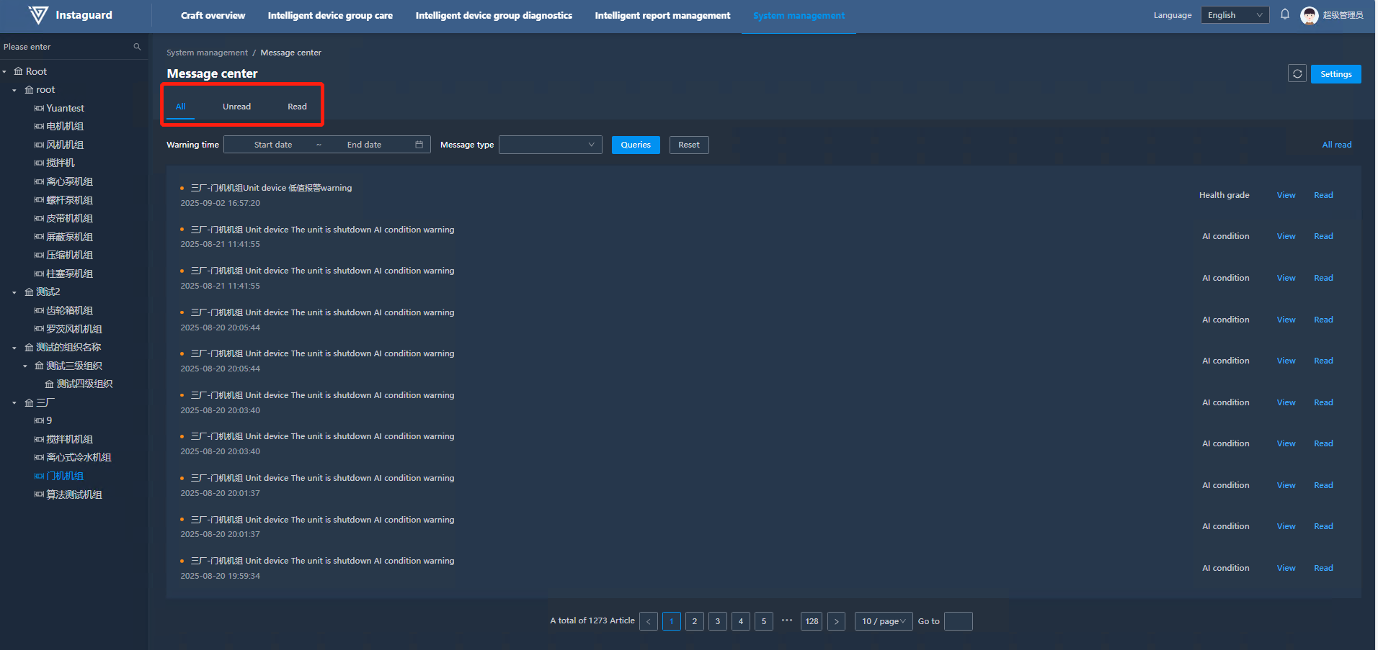Switch to the All tab

pyautogui.click(x=181, y=107)
